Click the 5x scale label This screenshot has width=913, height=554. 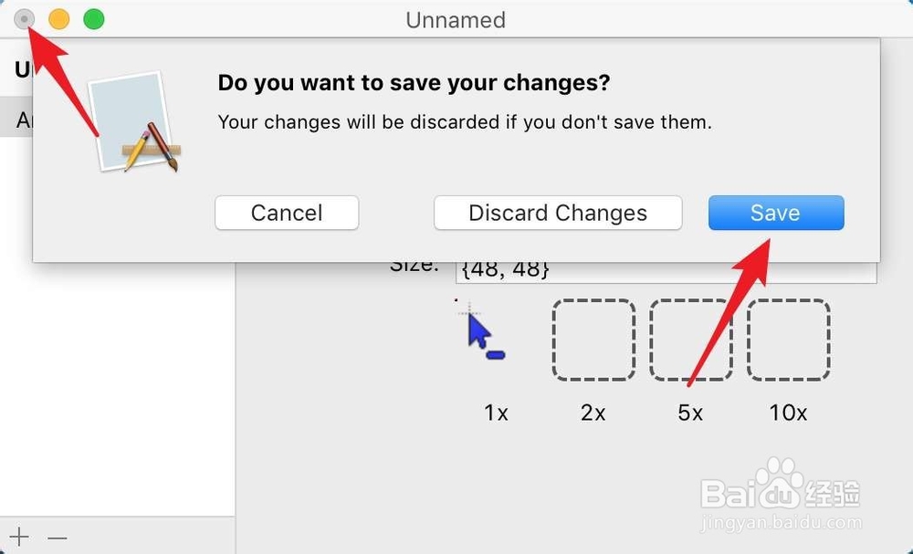coord(690,413)
